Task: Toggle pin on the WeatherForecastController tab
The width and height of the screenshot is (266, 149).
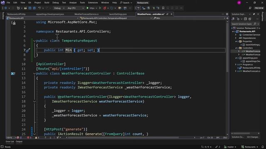Action: [x=167, y=14]
